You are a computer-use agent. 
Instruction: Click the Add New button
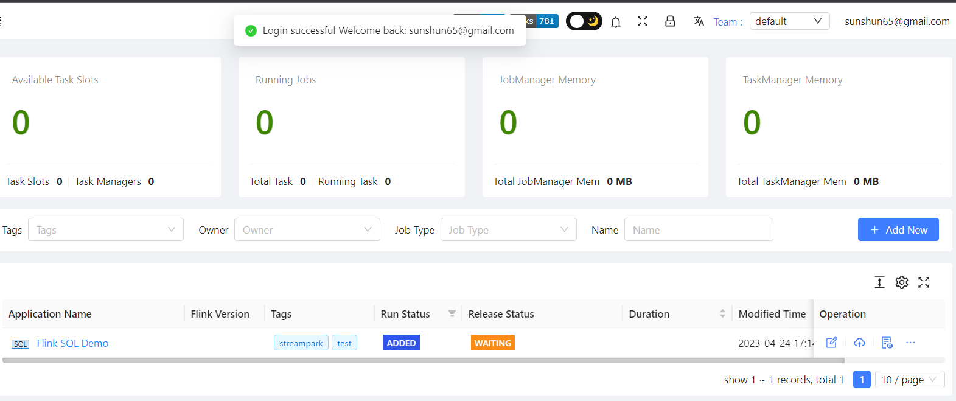pos(898,230)
